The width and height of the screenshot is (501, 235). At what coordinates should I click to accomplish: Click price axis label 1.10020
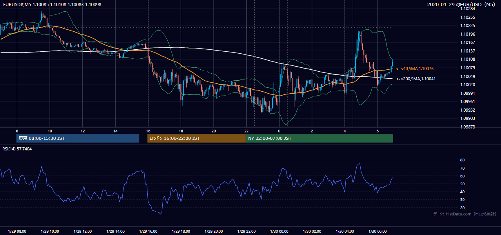pyautogui.click(x=468, y=85)
